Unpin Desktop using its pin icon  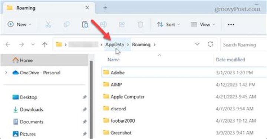tap(85, 97)
